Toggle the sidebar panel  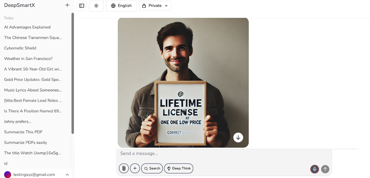click(82, 6)
